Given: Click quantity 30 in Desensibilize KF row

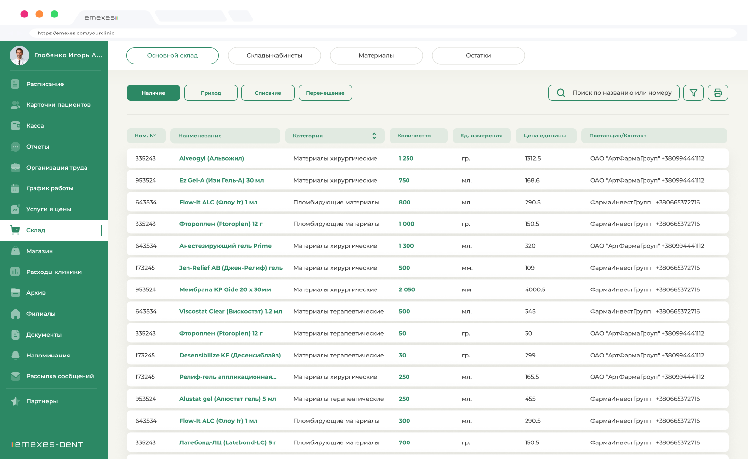Looking at the screenshot, I should tap(402, 355).
